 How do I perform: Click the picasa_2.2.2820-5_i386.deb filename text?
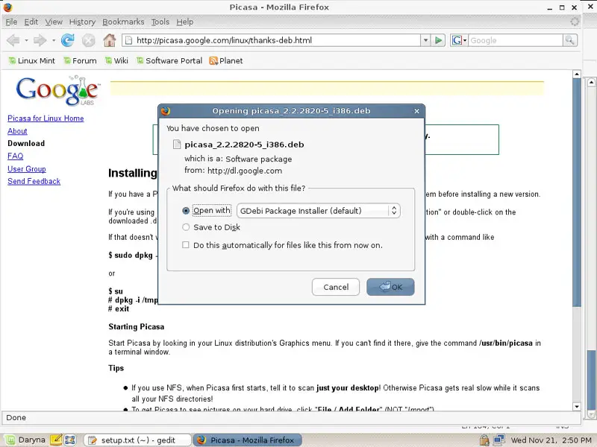(245, 145)
